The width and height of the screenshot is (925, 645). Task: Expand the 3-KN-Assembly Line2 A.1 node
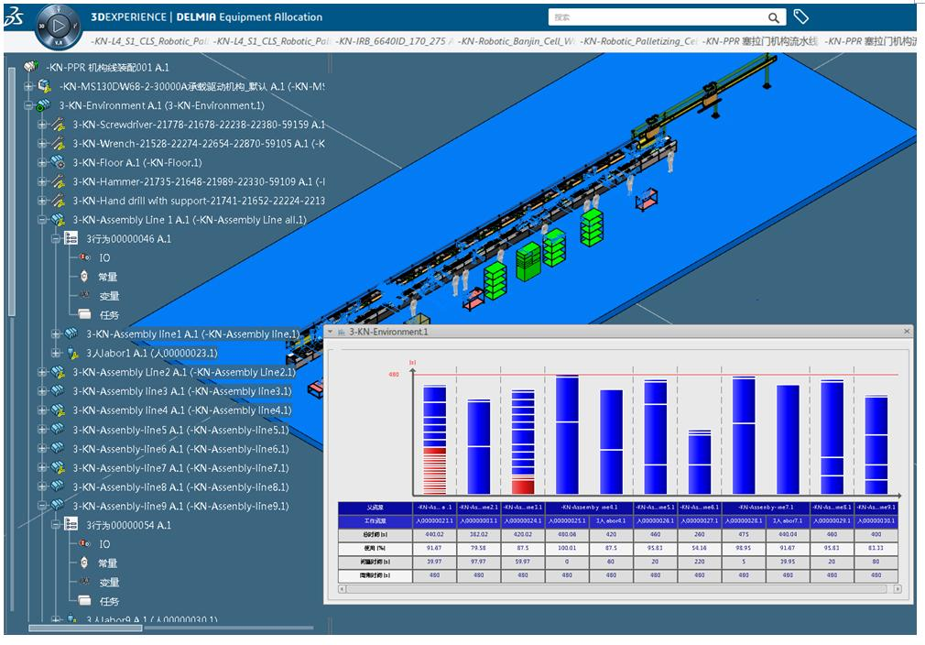pos(42,373)
